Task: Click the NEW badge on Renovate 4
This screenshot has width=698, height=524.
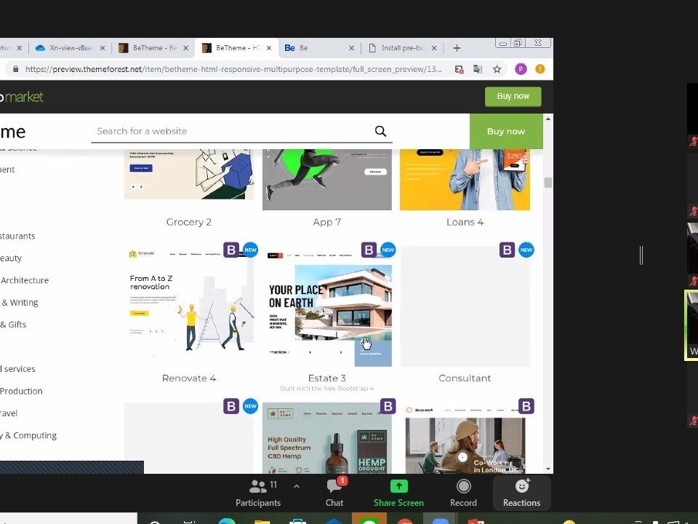Action: (251, 250)
